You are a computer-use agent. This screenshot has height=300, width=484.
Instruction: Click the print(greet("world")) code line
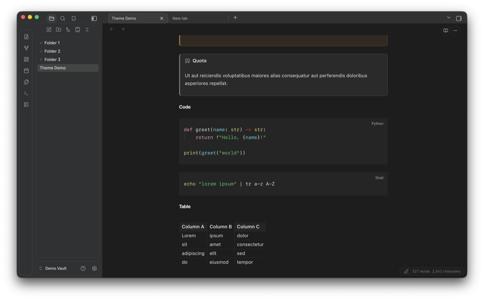[x=214, y=153]
